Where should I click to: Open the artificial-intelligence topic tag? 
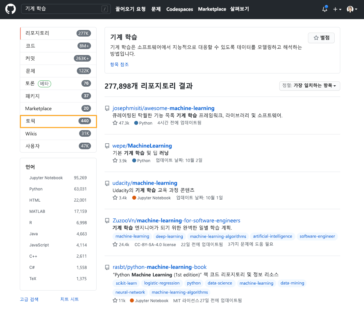(273, 236)
